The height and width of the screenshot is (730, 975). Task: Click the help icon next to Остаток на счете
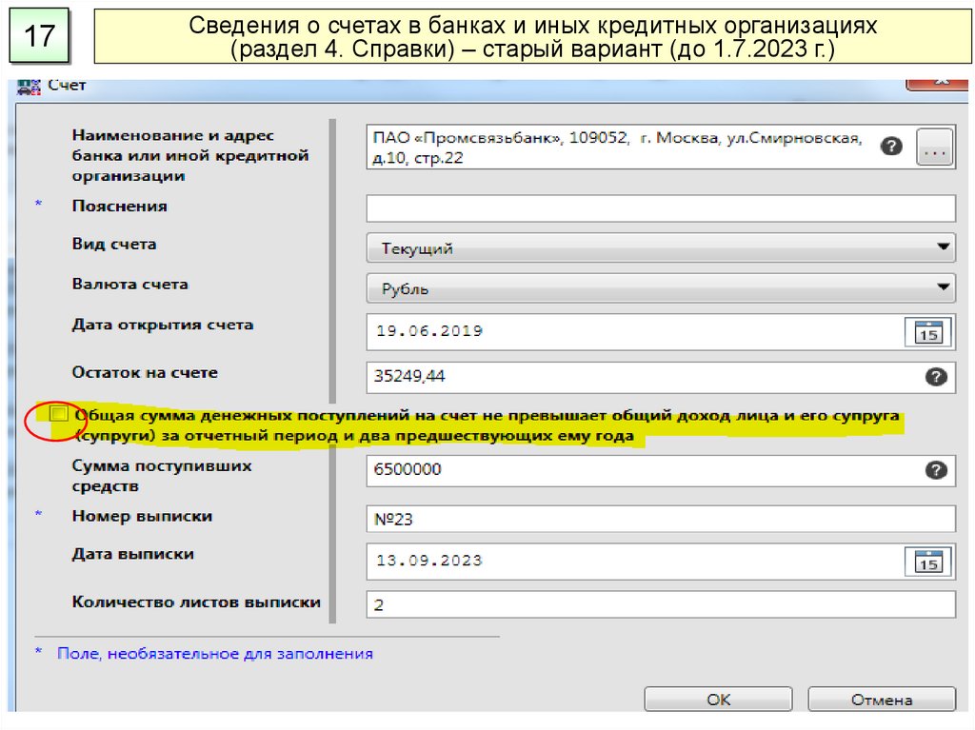pyautogui.click(x=936, y=376)
